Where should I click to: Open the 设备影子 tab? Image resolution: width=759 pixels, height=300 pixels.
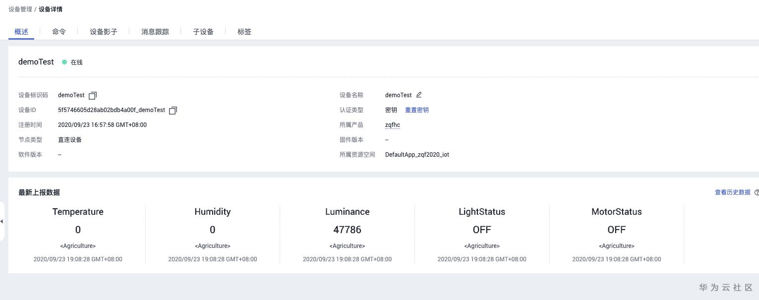pyautogui.click(x=104, y=32)
